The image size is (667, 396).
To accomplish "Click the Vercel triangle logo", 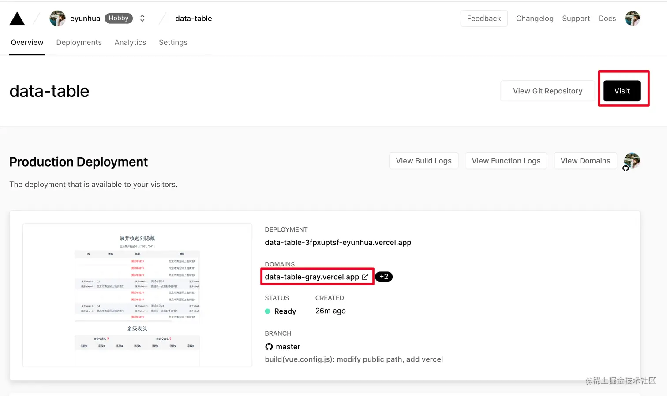I will (x=17, y=19).
